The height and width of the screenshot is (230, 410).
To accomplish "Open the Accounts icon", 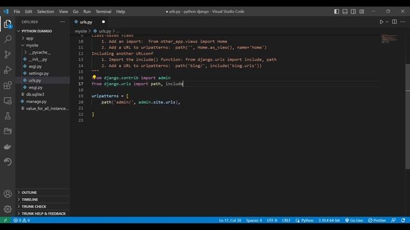I will pyautogui.click(x=8, y=194).
